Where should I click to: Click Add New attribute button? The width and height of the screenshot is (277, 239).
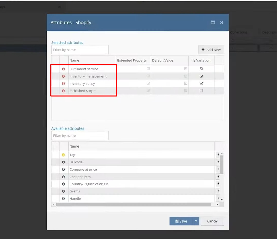coord(211,50)
